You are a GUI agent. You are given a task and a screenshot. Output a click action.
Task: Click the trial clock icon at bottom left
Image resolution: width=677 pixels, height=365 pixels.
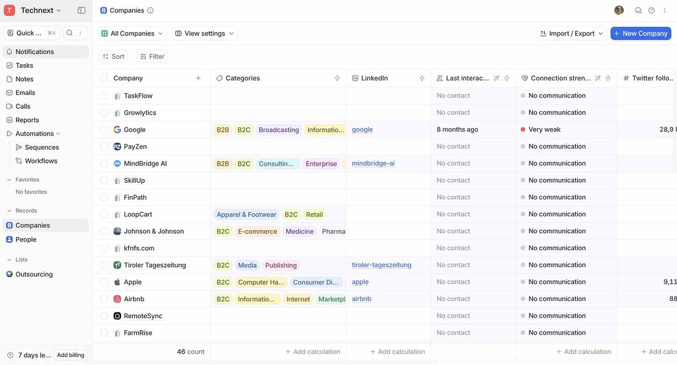[11, 355]
